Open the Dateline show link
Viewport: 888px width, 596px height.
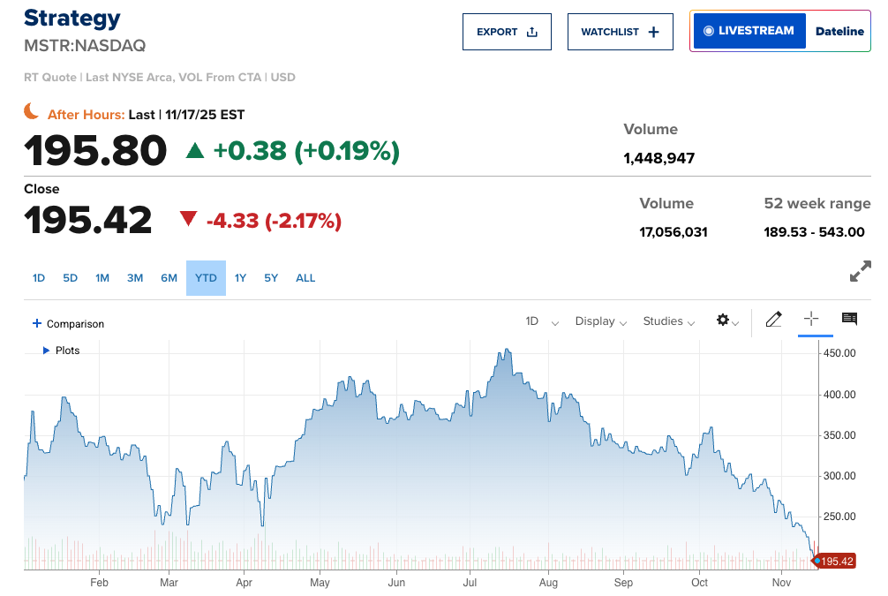point(839,31)
